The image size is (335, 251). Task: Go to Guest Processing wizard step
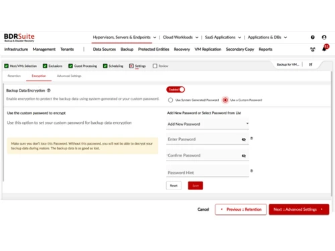pyautogui.click(x=83, y=66)
